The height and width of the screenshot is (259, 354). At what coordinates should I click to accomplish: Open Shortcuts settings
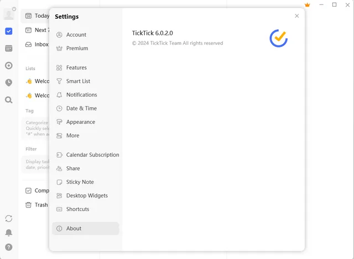coord(86,209)
